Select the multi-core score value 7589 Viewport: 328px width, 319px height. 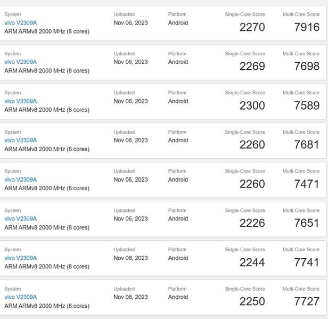[307, 105]
